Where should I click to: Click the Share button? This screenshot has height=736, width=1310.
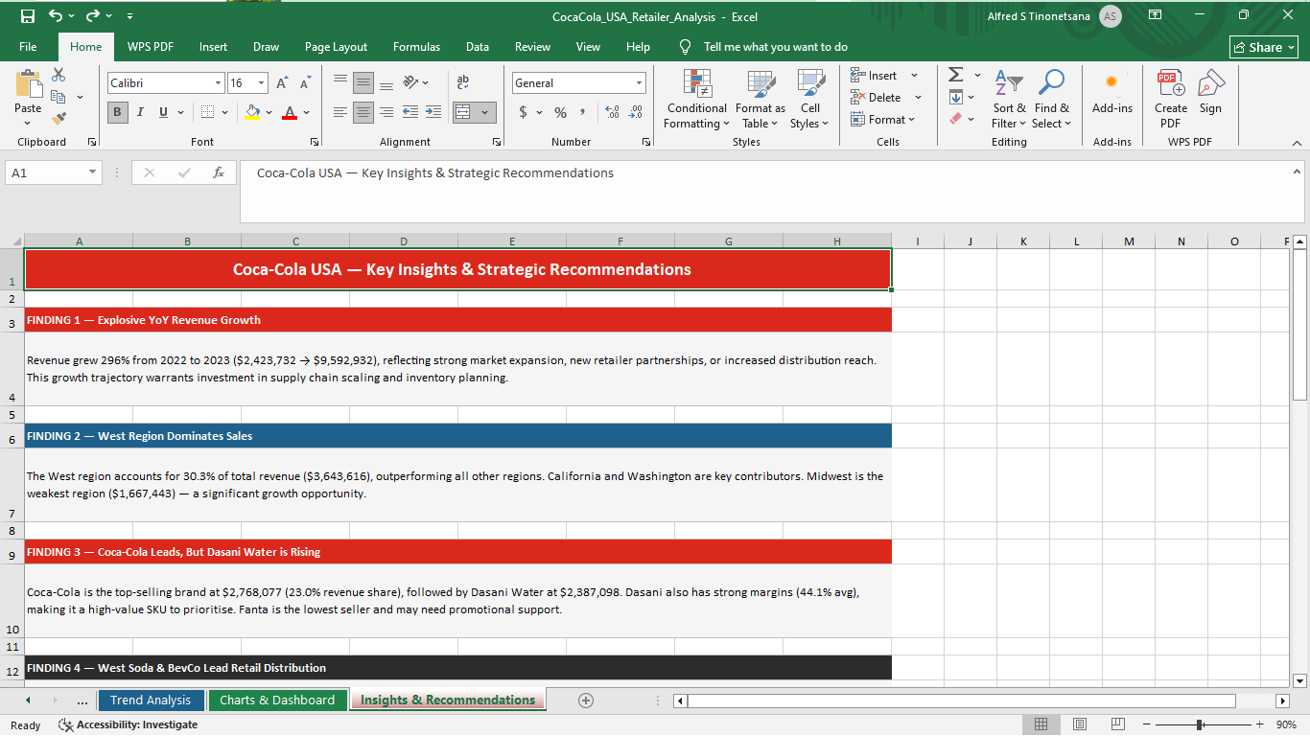tap(1264, 47)
